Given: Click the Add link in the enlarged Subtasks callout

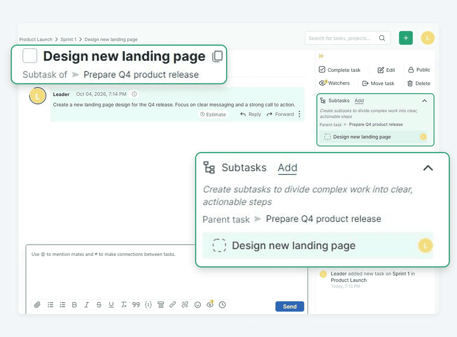Looking at the screenshot, I should pos(287,168).
